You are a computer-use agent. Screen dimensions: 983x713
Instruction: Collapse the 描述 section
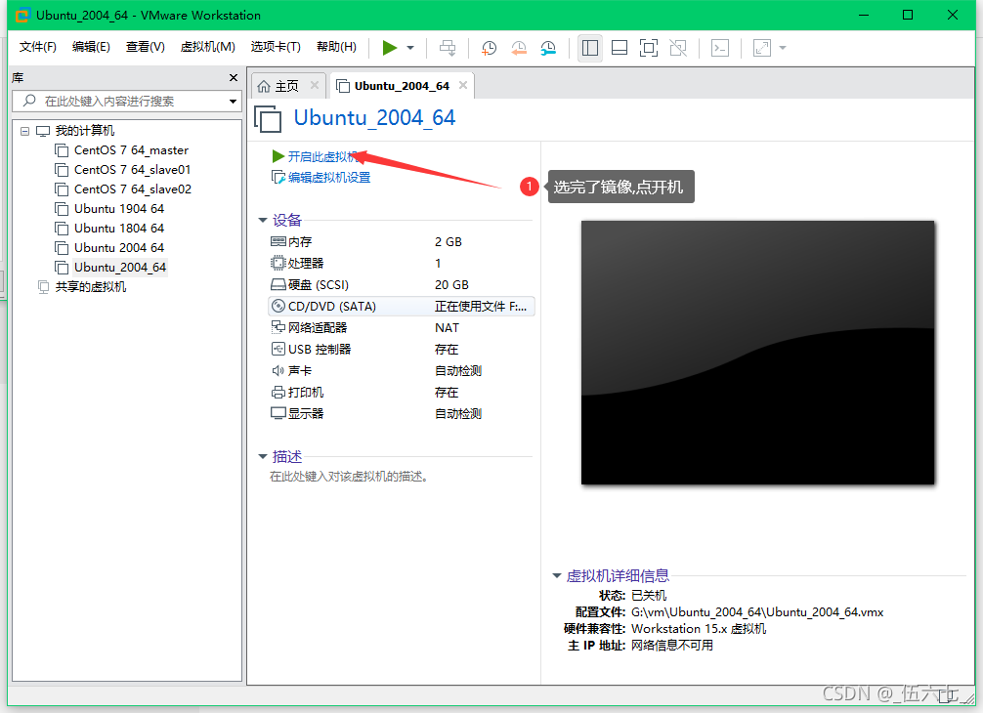pos(263,457)
